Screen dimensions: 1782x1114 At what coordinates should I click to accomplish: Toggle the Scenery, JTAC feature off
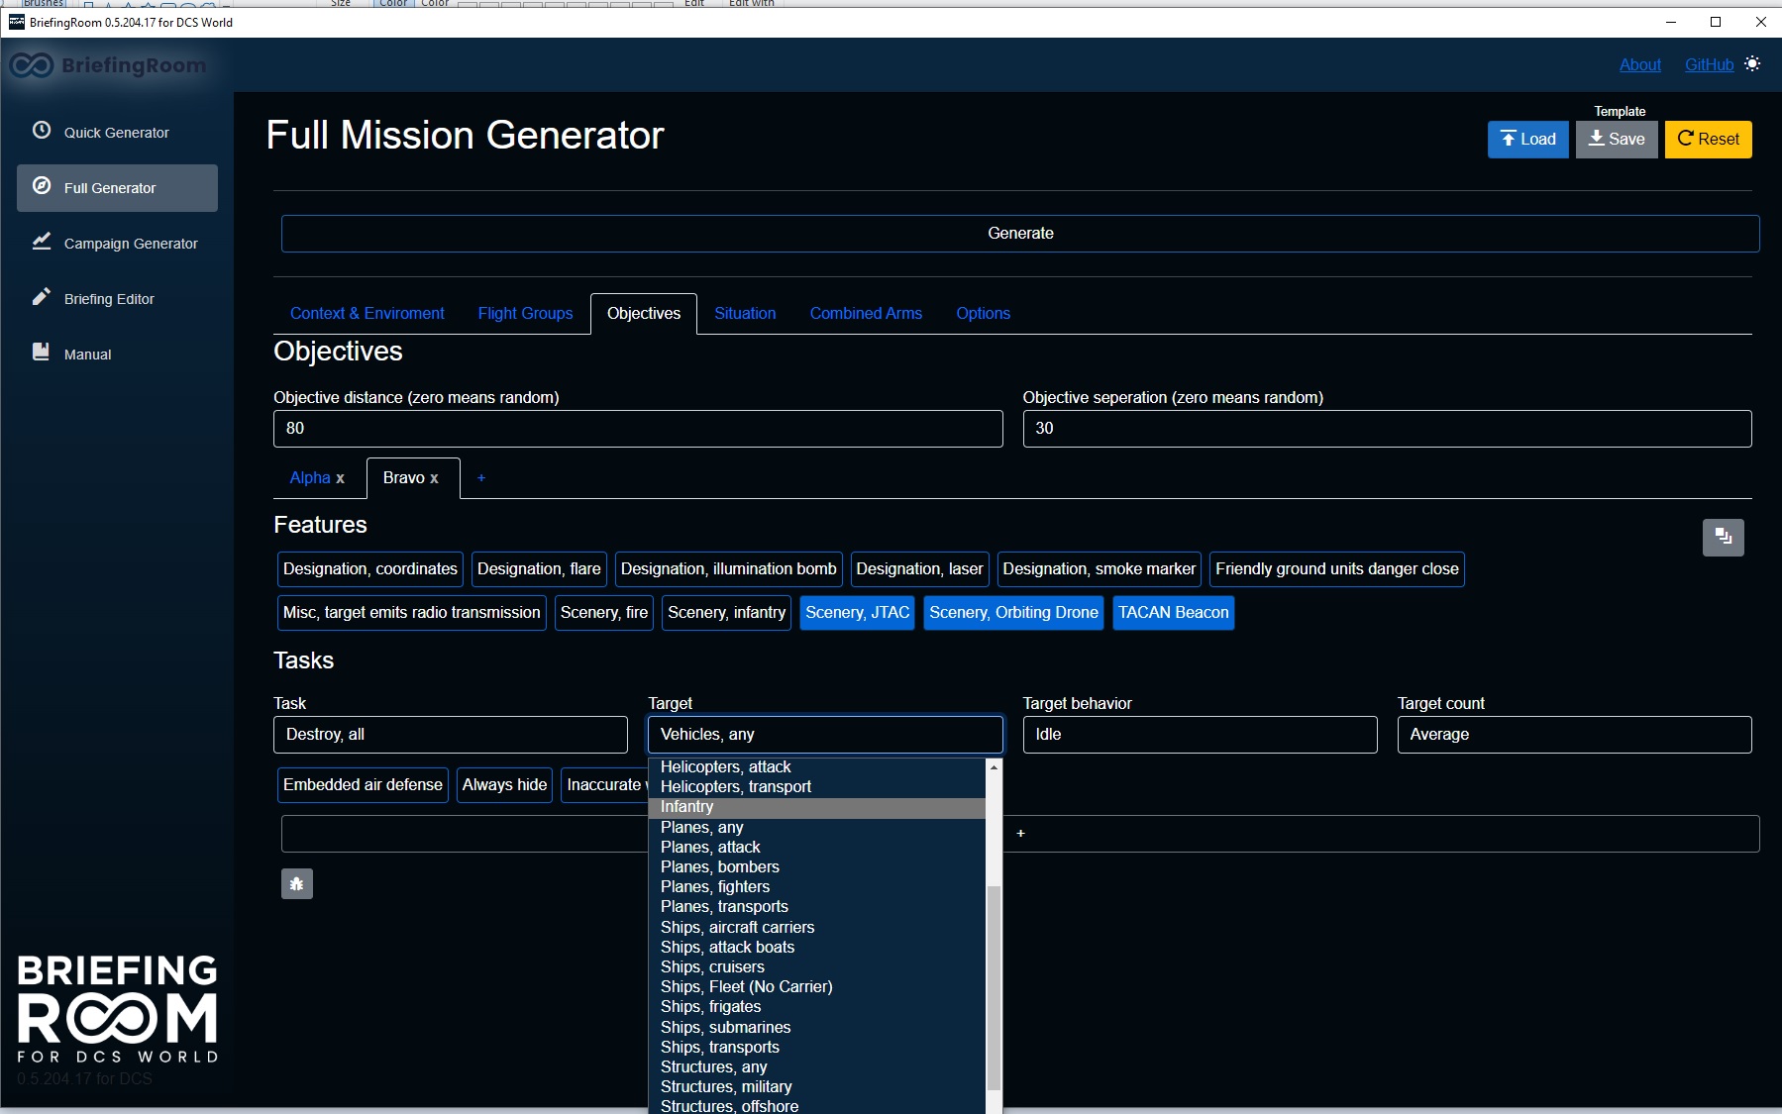click(x=857, y=613)
